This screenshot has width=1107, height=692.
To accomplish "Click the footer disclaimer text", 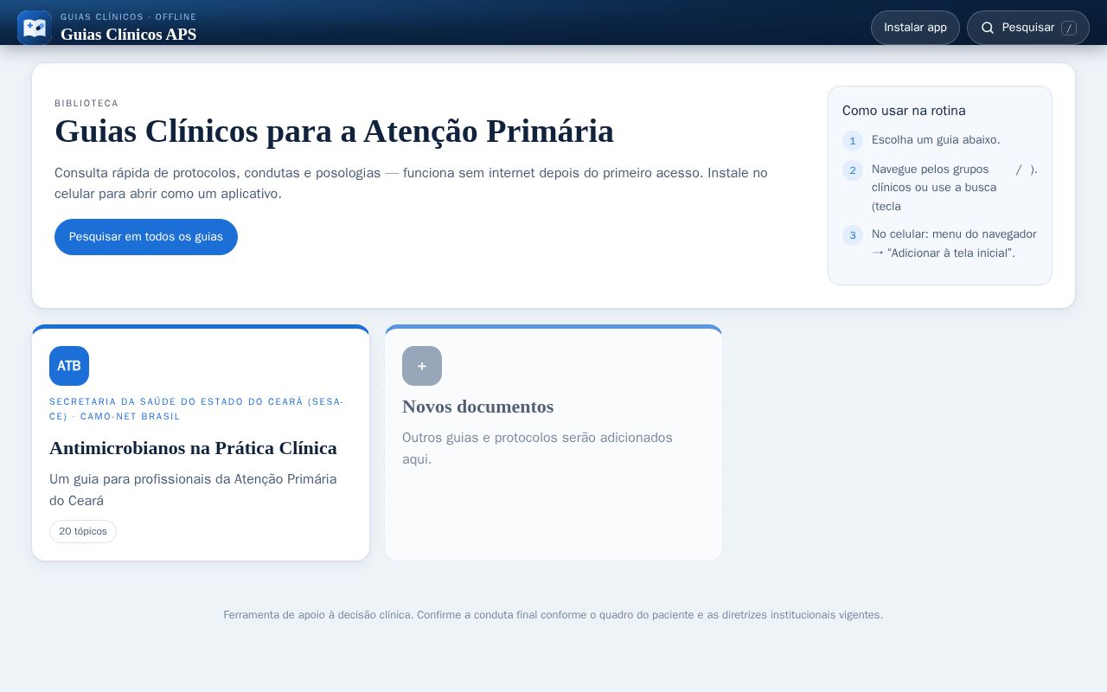I will [x=553, y=615].
